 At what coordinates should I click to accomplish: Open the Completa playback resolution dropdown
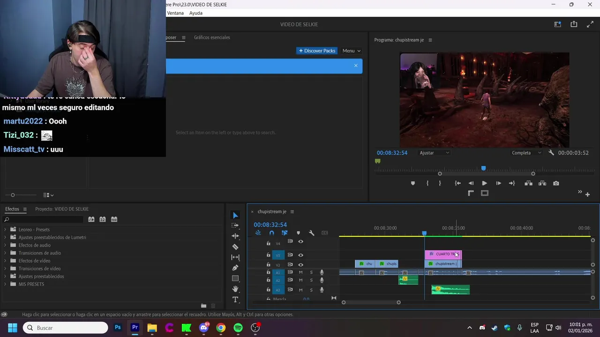click(x=526, y=153)
